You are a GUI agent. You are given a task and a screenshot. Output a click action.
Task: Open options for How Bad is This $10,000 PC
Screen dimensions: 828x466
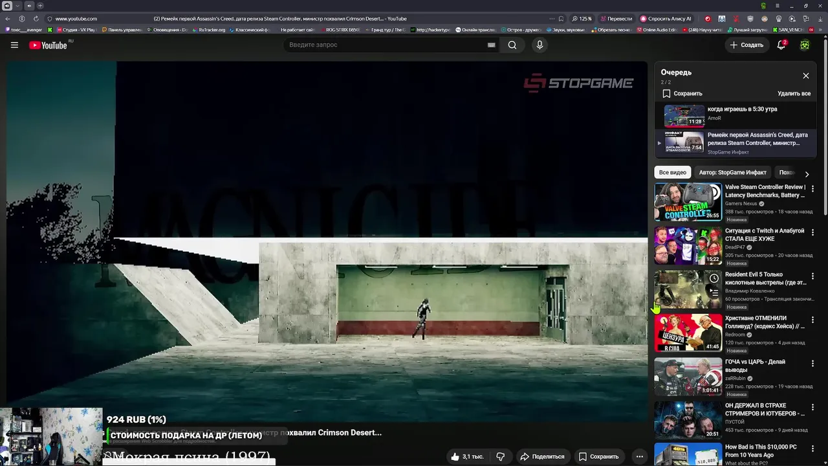pos(813,448)
